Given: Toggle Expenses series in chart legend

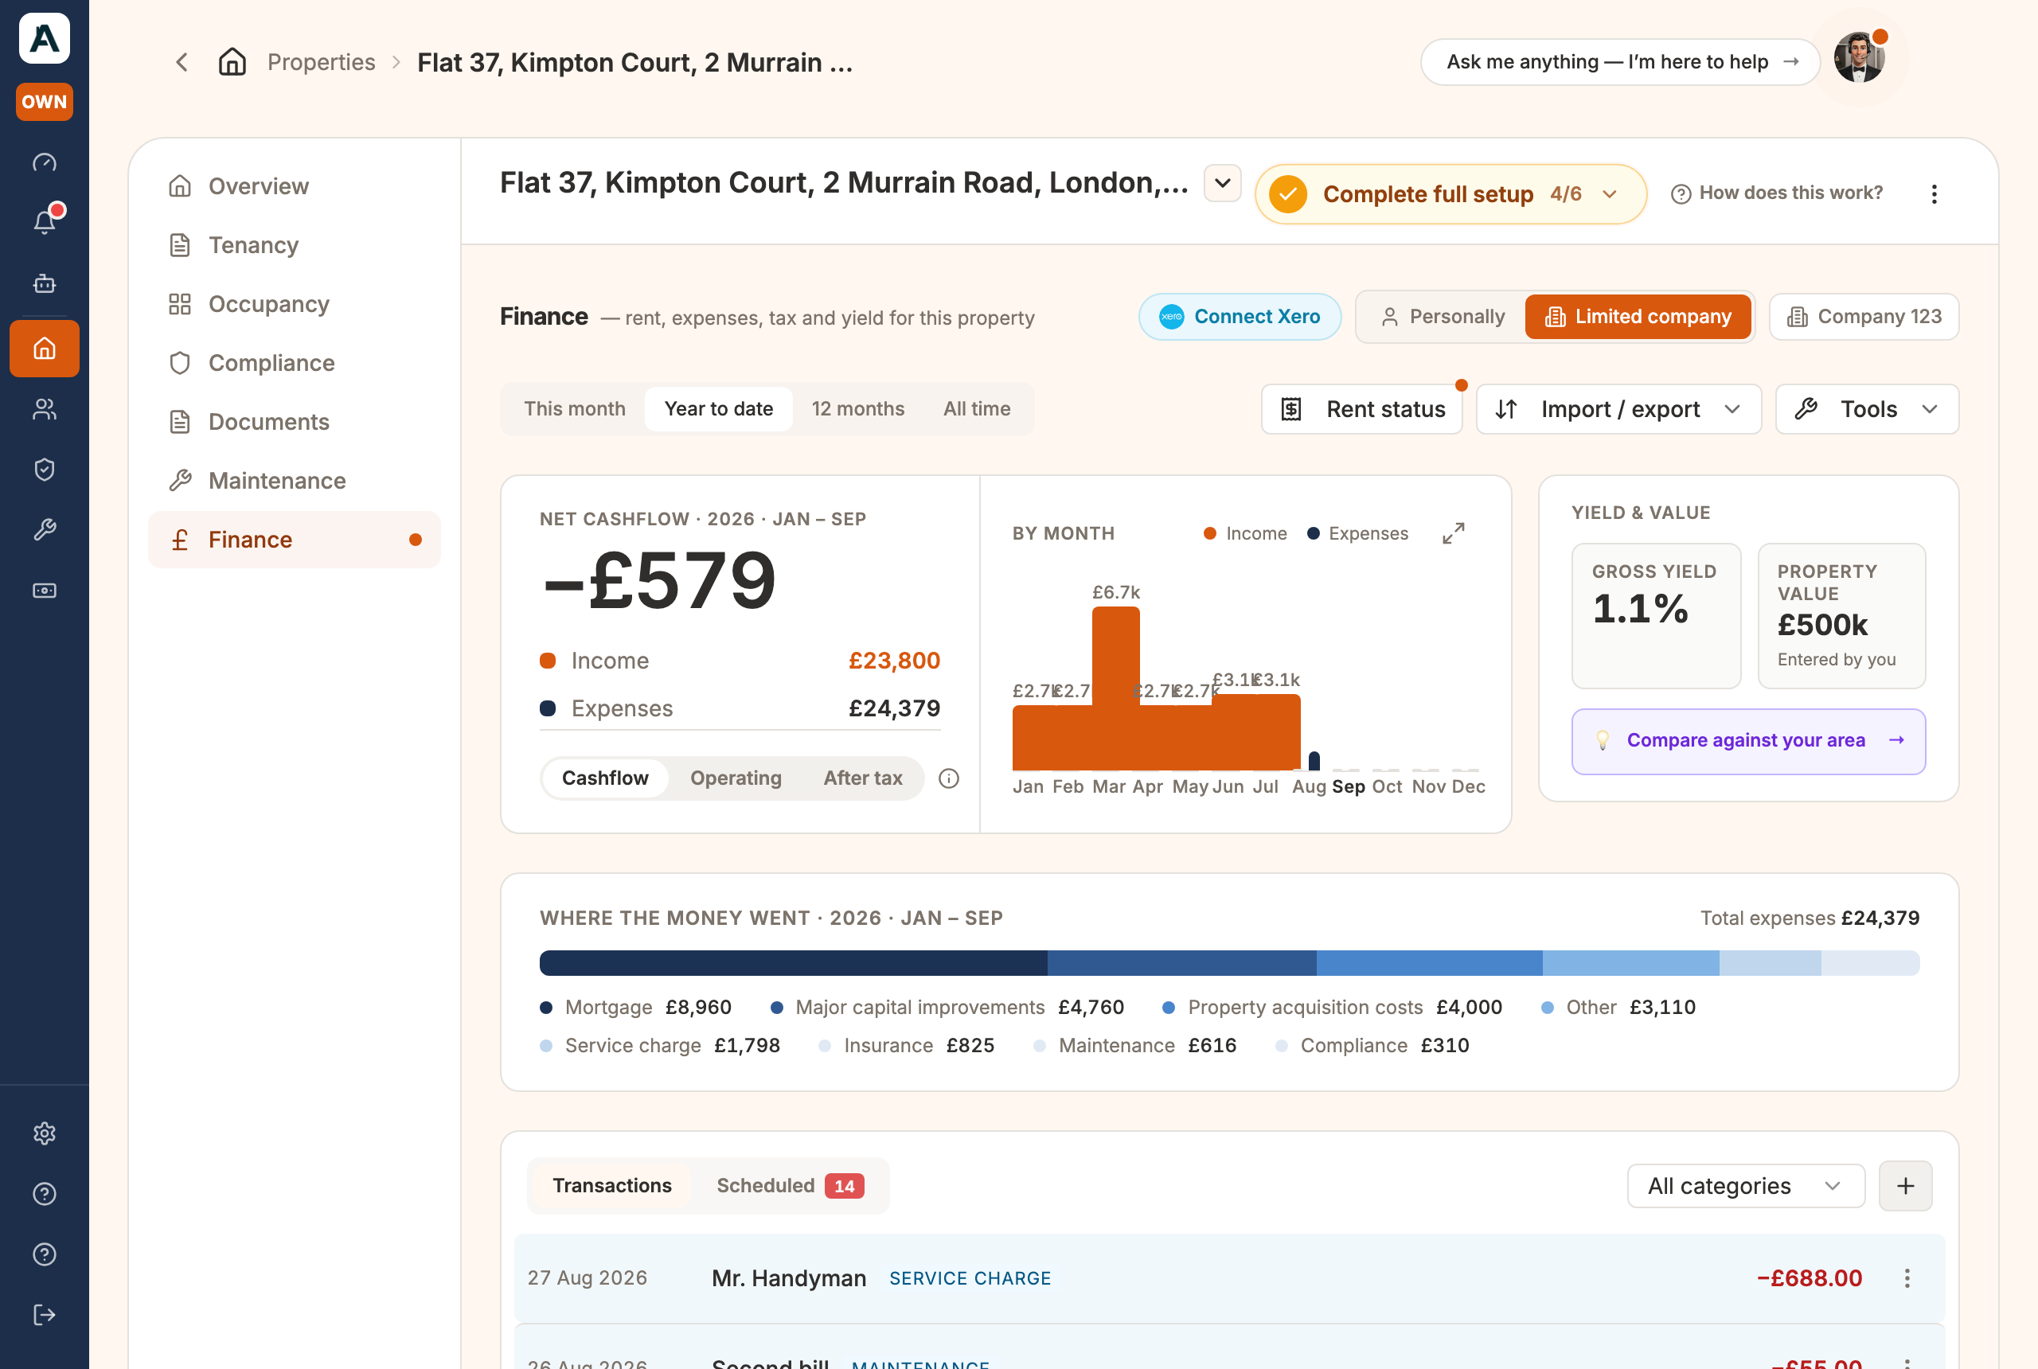Looking at the screenshot, I should click(x=1358, y=533).
